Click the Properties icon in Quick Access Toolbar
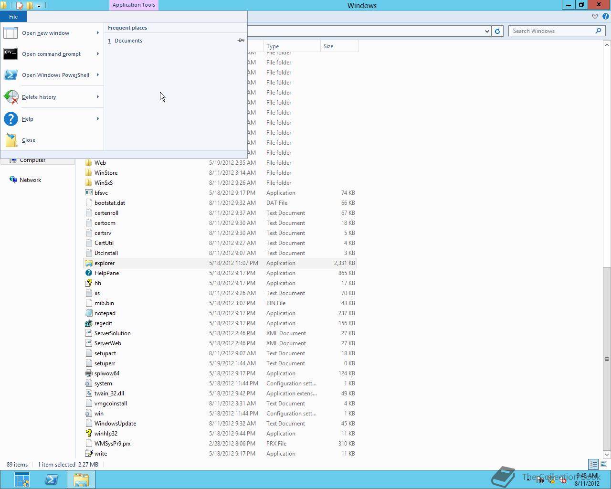The height and width of the screenshot is (489, 611). [x=20, y=6]
